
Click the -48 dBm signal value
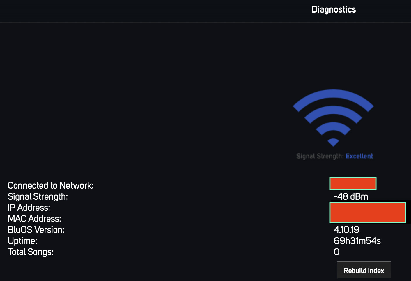351,196
